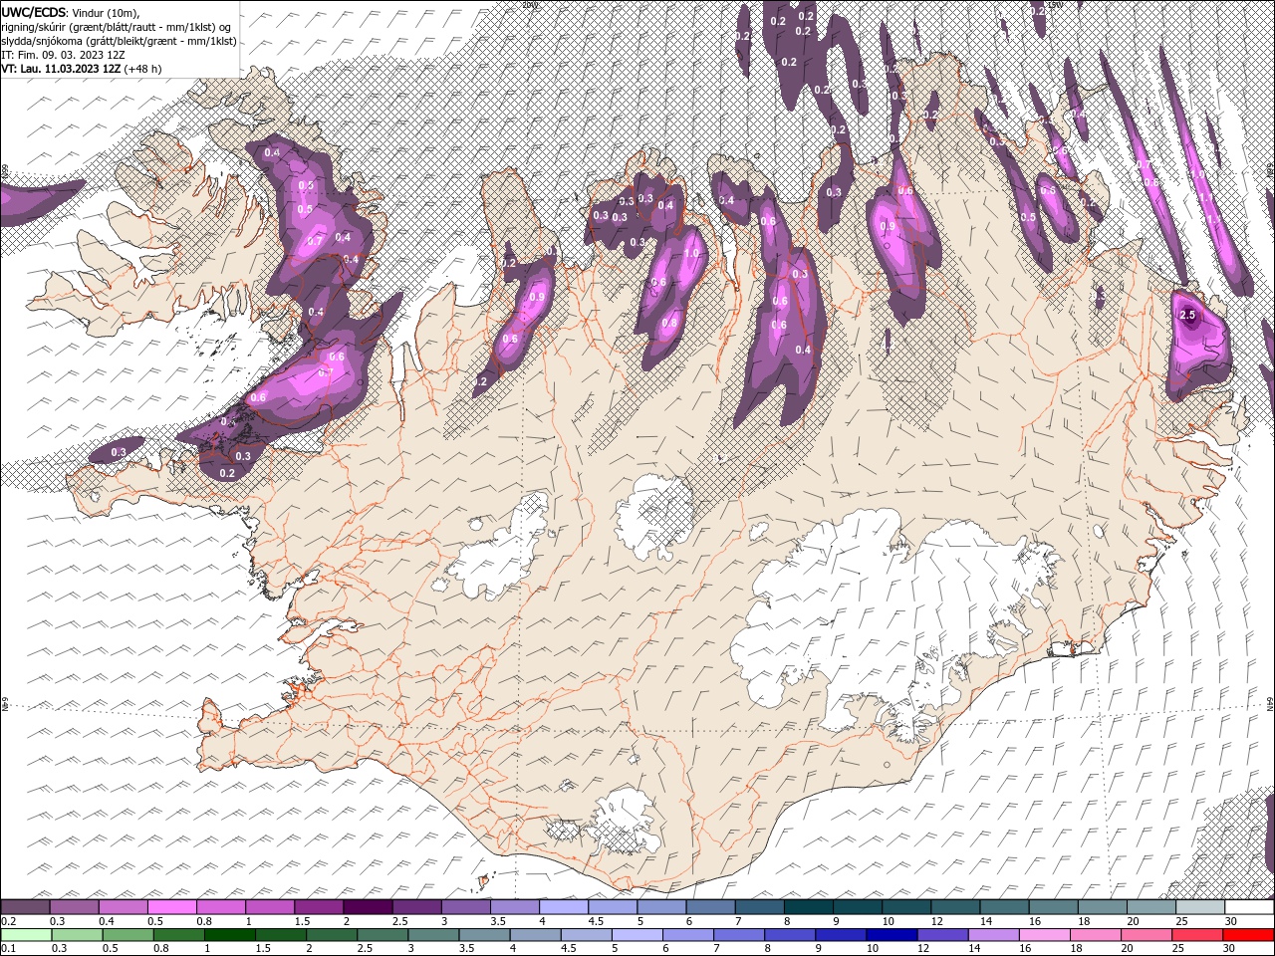The image size is (1275, 956).
Task: Click the 20 rose pink swatch in bottom legend row
Action: point(1147,935)
